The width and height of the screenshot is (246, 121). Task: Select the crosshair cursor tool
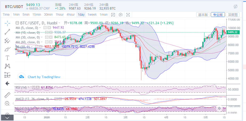7,23
